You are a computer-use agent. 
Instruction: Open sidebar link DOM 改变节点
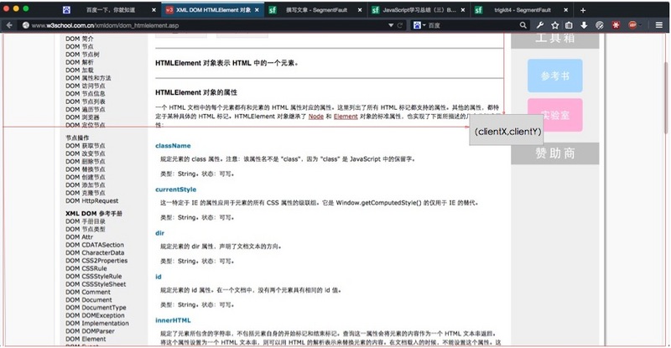pyautogui.click(x=86, y=153)
